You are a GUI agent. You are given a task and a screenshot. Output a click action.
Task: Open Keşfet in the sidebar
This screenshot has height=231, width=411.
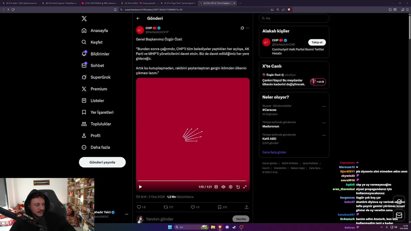click(x=92, y=42)
